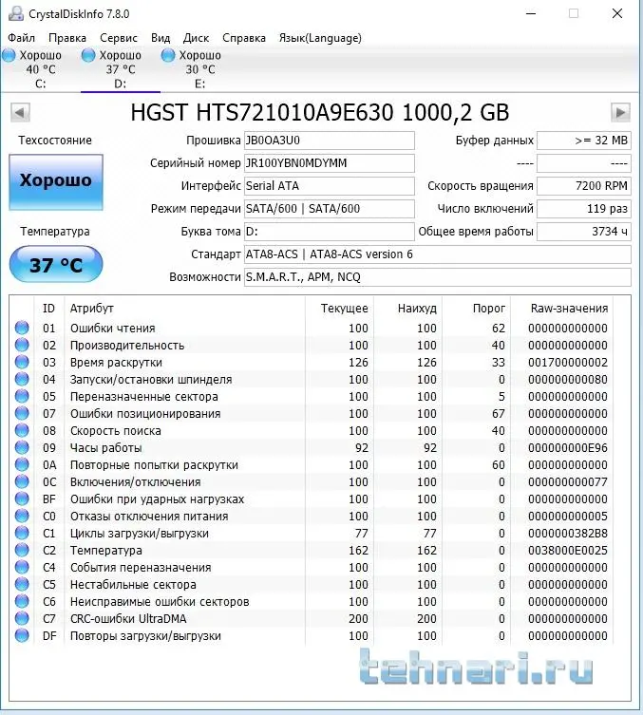Click status orb for События переназначения row
Screen dimensions: 643x715
tap(22, 567)
